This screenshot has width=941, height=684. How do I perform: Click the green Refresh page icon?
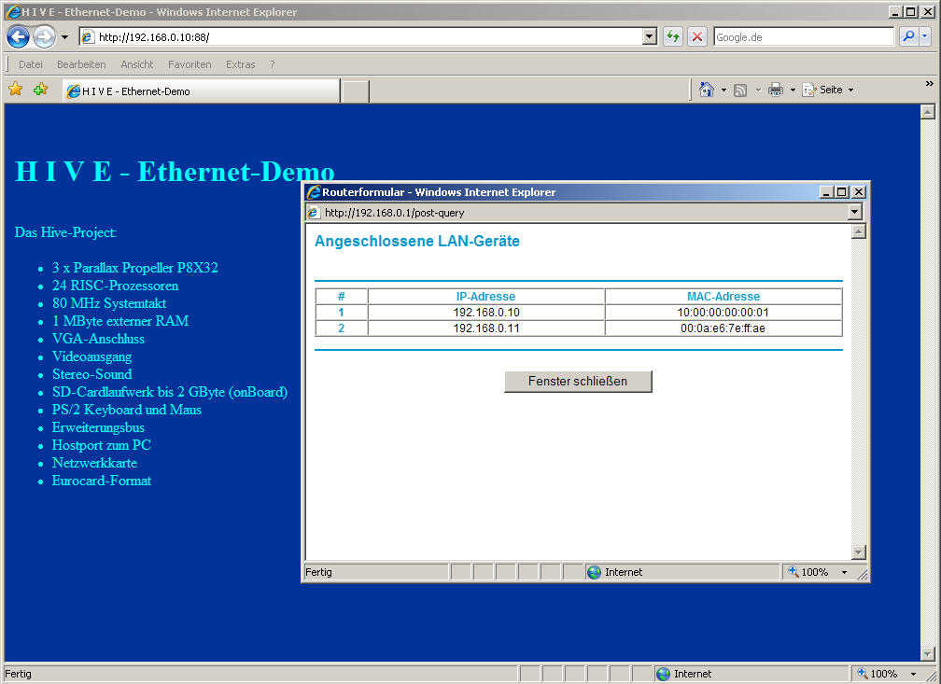[x=672, y=37]
